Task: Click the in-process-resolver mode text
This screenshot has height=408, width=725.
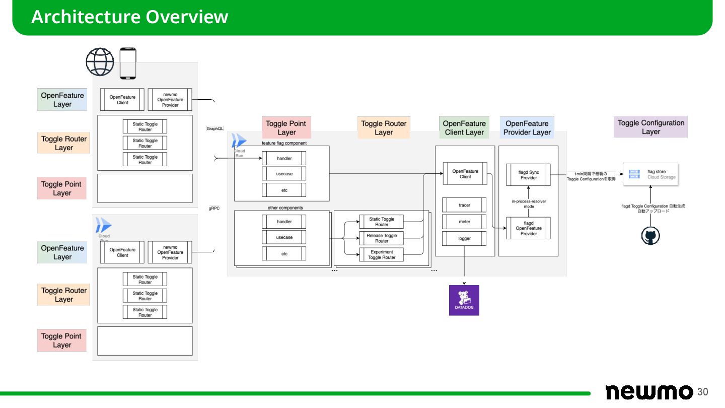Action: [x=529, y=204]
